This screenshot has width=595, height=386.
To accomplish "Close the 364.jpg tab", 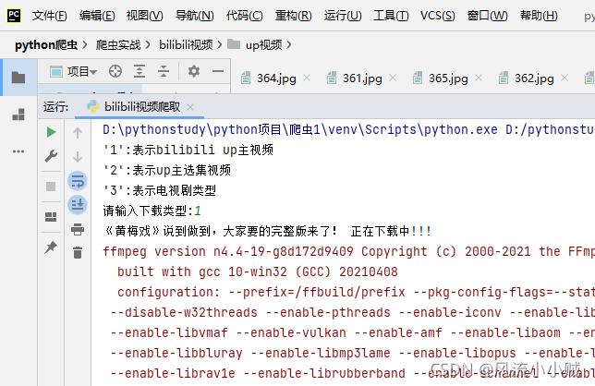I will 307,78.
